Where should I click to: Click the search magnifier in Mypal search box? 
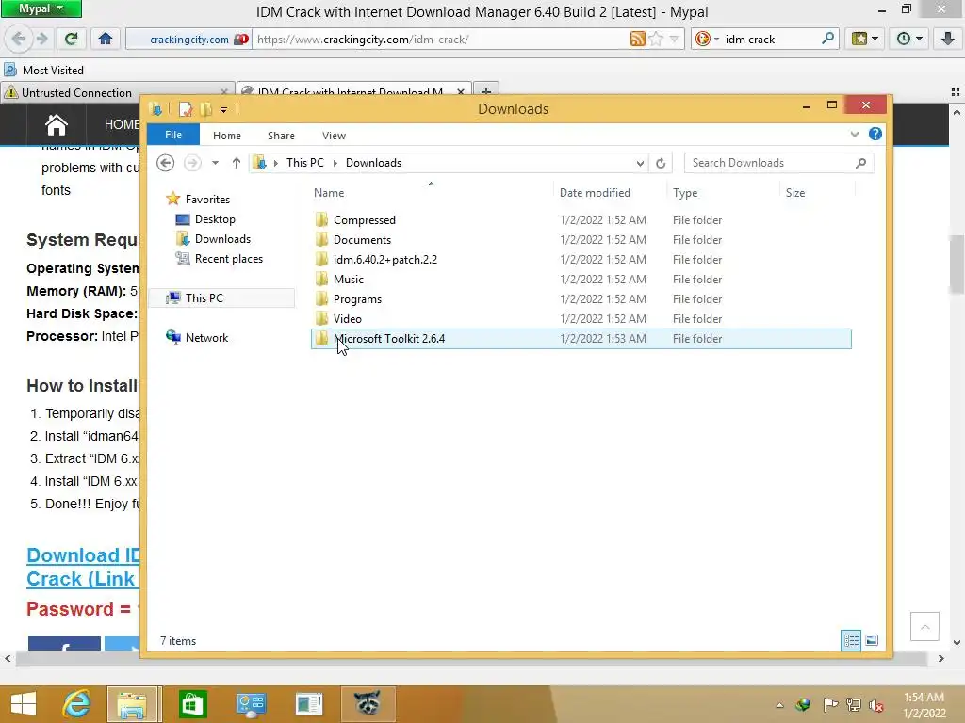point(827,39)
